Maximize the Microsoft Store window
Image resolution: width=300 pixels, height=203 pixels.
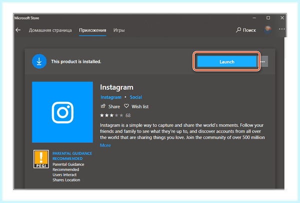pos(268,18)
